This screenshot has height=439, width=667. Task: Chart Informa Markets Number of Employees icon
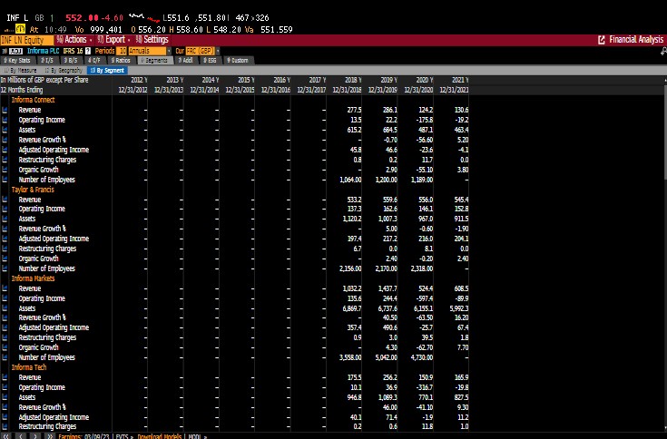[5, 357]
